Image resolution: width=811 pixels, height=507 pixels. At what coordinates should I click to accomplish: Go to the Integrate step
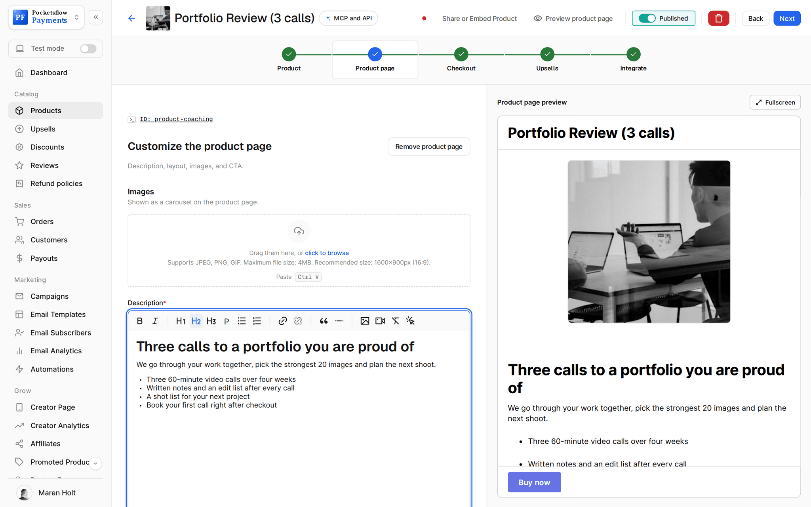(x=633, y=59)
